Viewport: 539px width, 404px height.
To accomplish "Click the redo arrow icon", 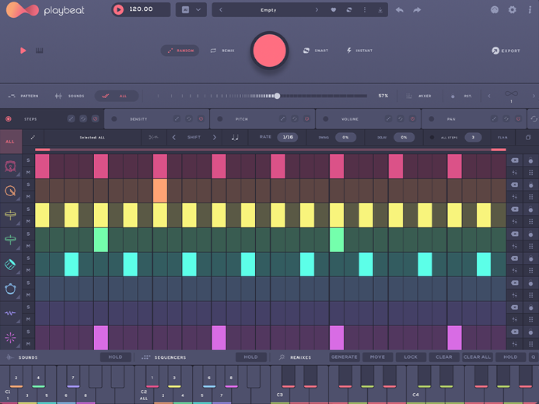I will pos(417,10).
